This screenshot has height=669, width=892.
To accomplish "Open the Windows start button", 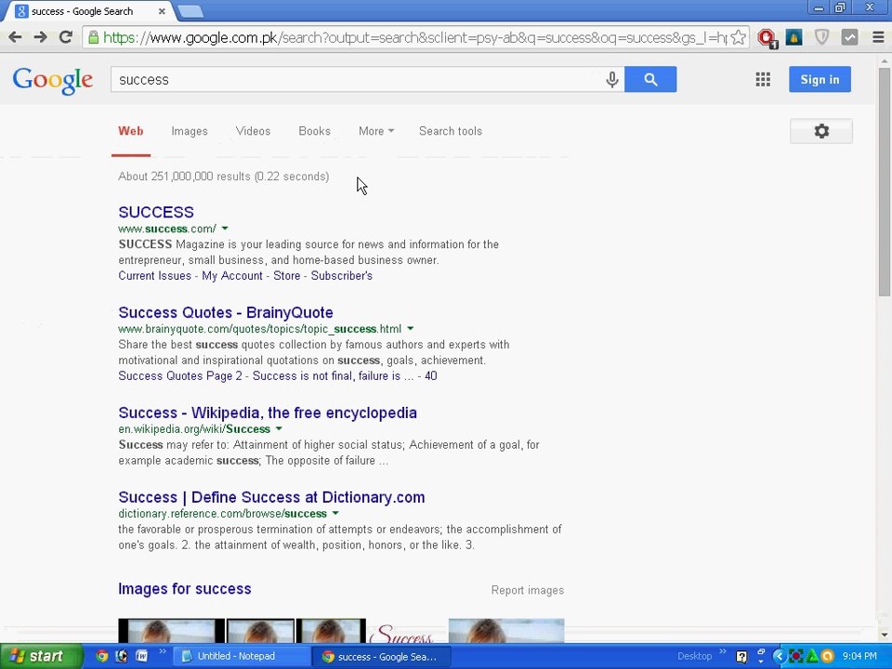I will (41, 656).
